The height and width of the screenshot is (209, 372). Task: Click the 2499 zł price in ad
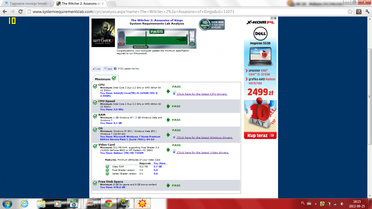tap(260, 92)
